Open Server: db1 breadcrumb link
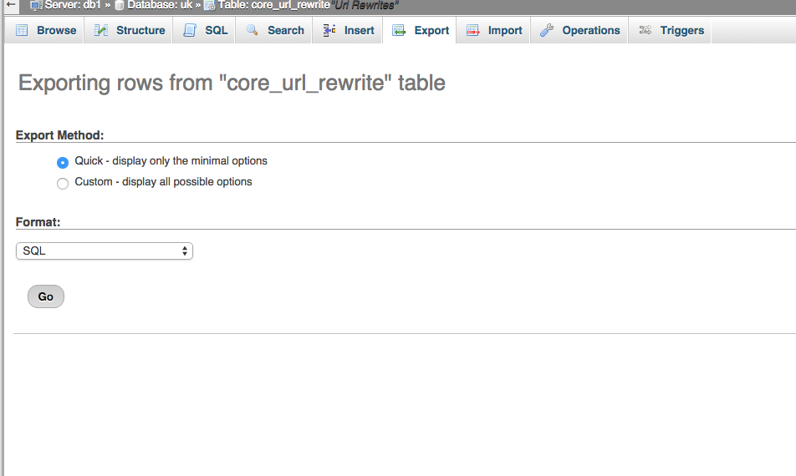The height and width of the screenshot is (476, 796). click(x=72, y=5)
